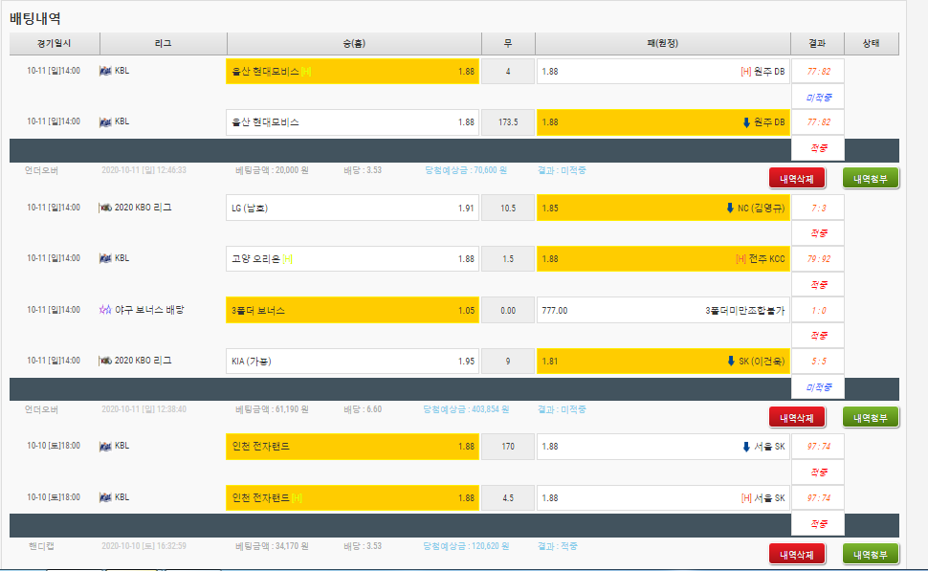Viewport: 928px width, 571px height.
Task: Click the star icon beside 야구 보너스 배당
Action: 106,310
